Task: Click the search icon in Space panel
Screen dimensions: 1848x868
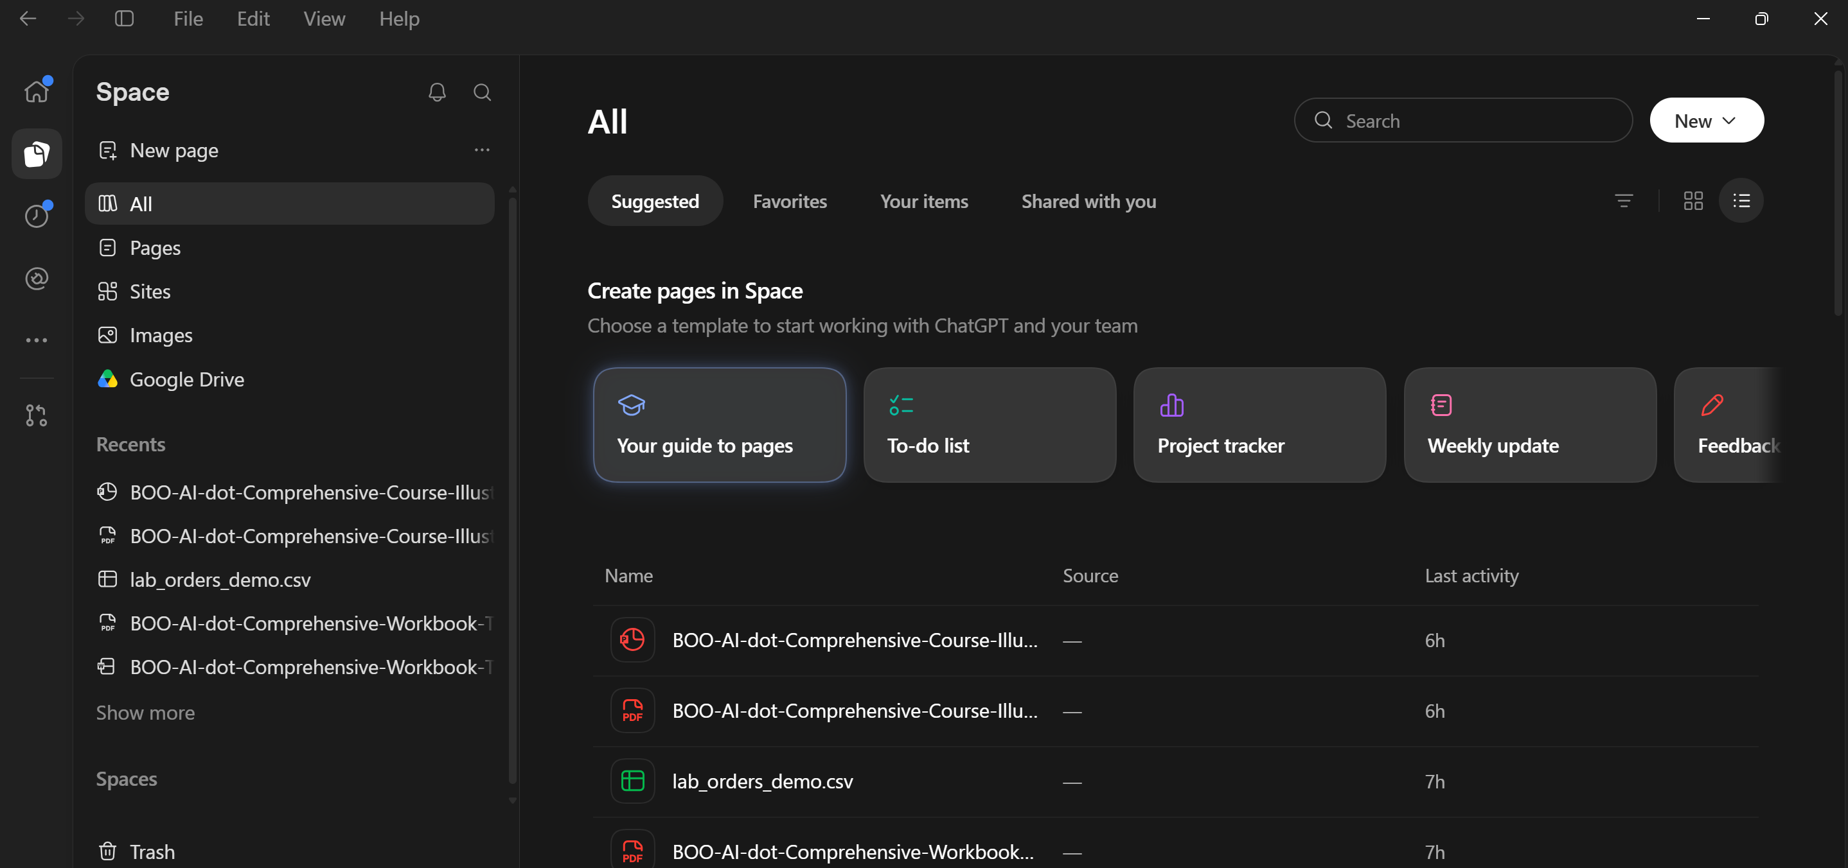Action: tap(482, 92)
